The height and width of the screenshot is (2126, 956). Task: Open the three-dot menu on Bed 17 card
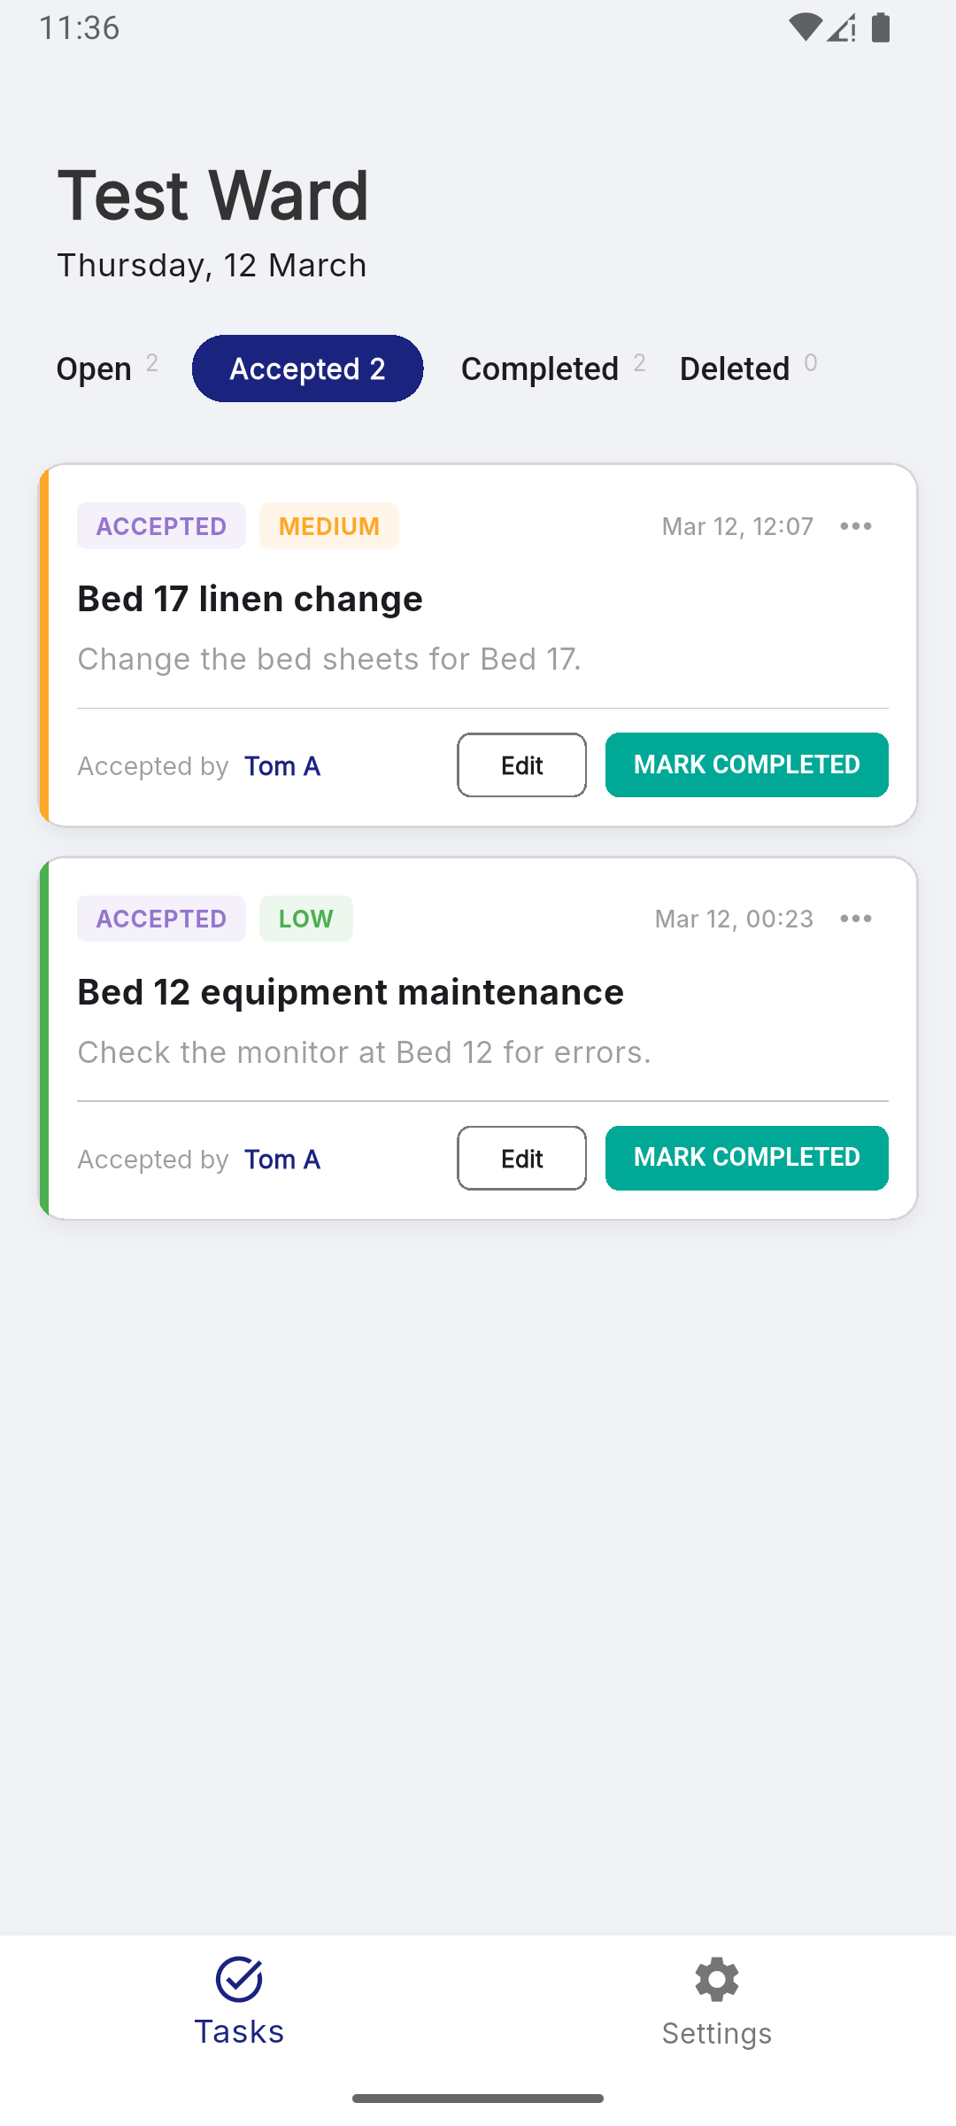[855, 525]
